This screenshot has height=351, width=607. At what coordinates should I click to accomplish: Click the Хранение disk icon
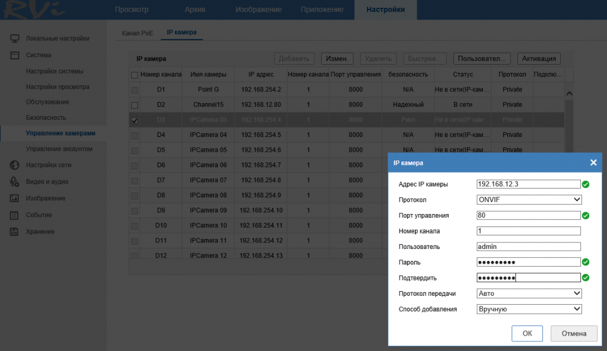[15, 231]
